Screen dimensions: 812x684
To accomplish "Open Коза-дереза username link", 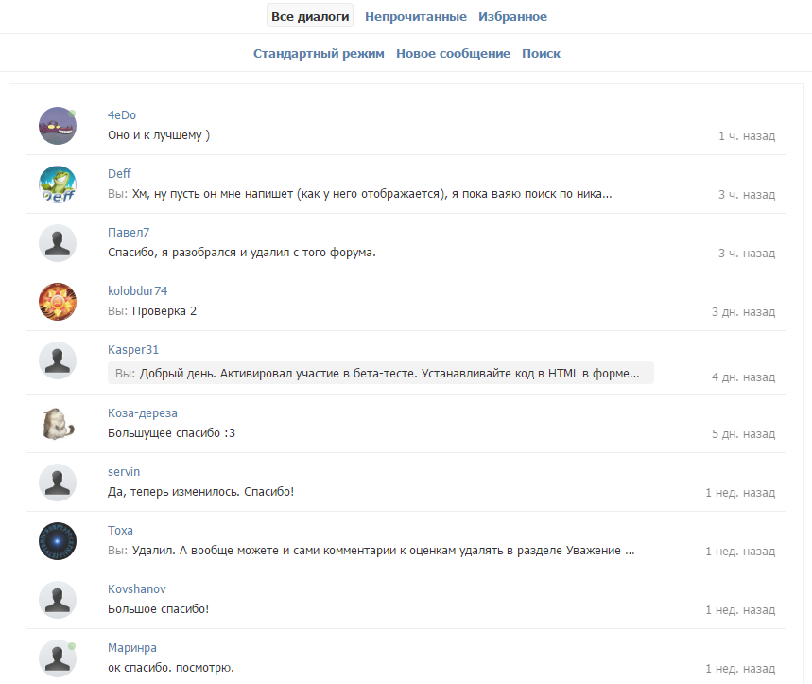I will point(143,413).
